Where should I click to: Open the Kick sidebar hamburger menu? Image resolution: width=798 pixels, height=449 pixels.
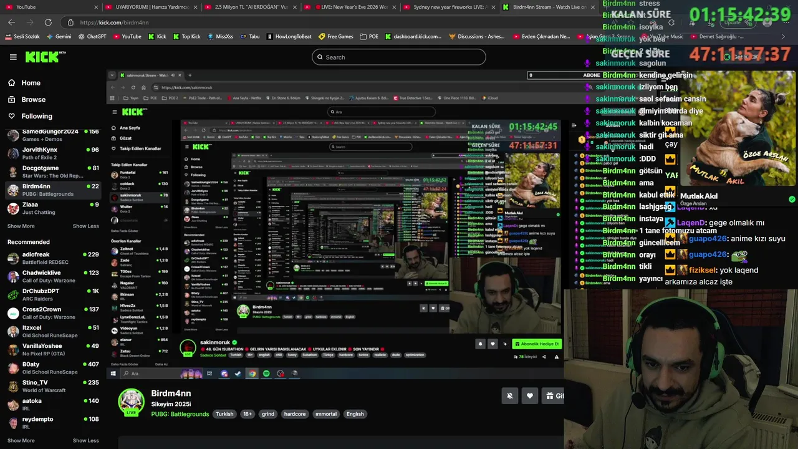pyautogui.click(x=13, y=57)
